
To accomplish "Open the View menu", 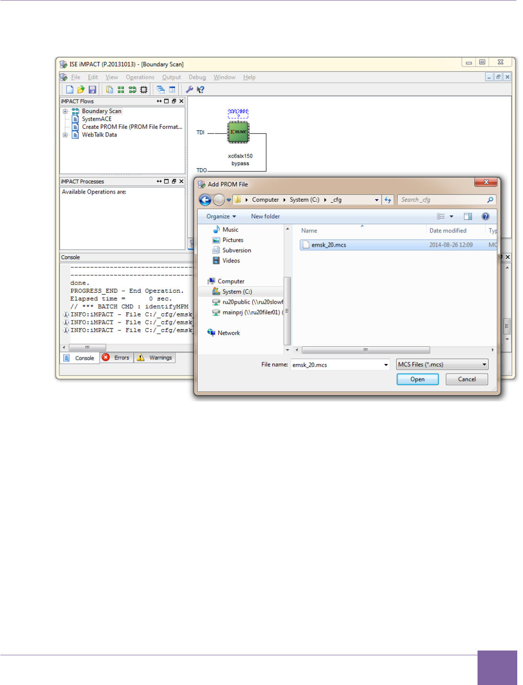I will pos(111,77).
